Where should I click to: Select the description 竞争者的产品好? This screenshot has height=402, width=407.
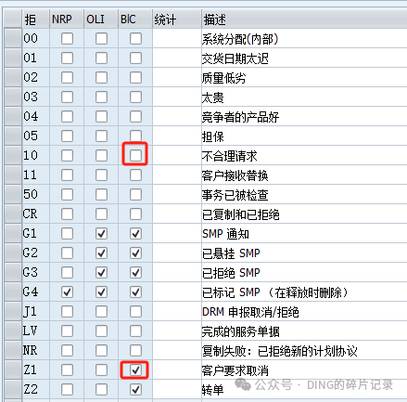(240, 117)
